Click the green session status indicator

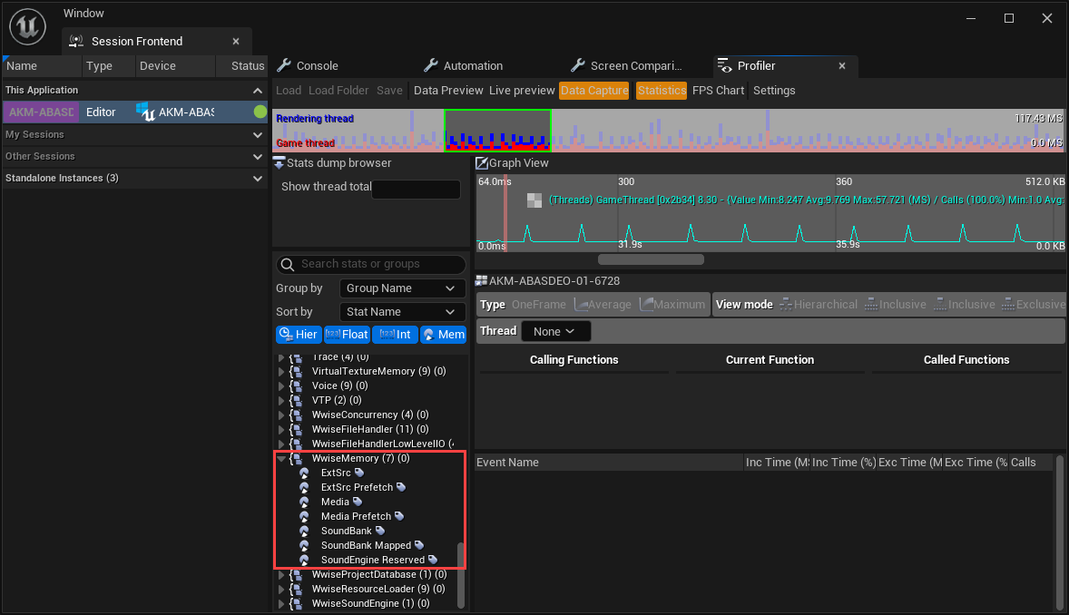coord(260,112)
